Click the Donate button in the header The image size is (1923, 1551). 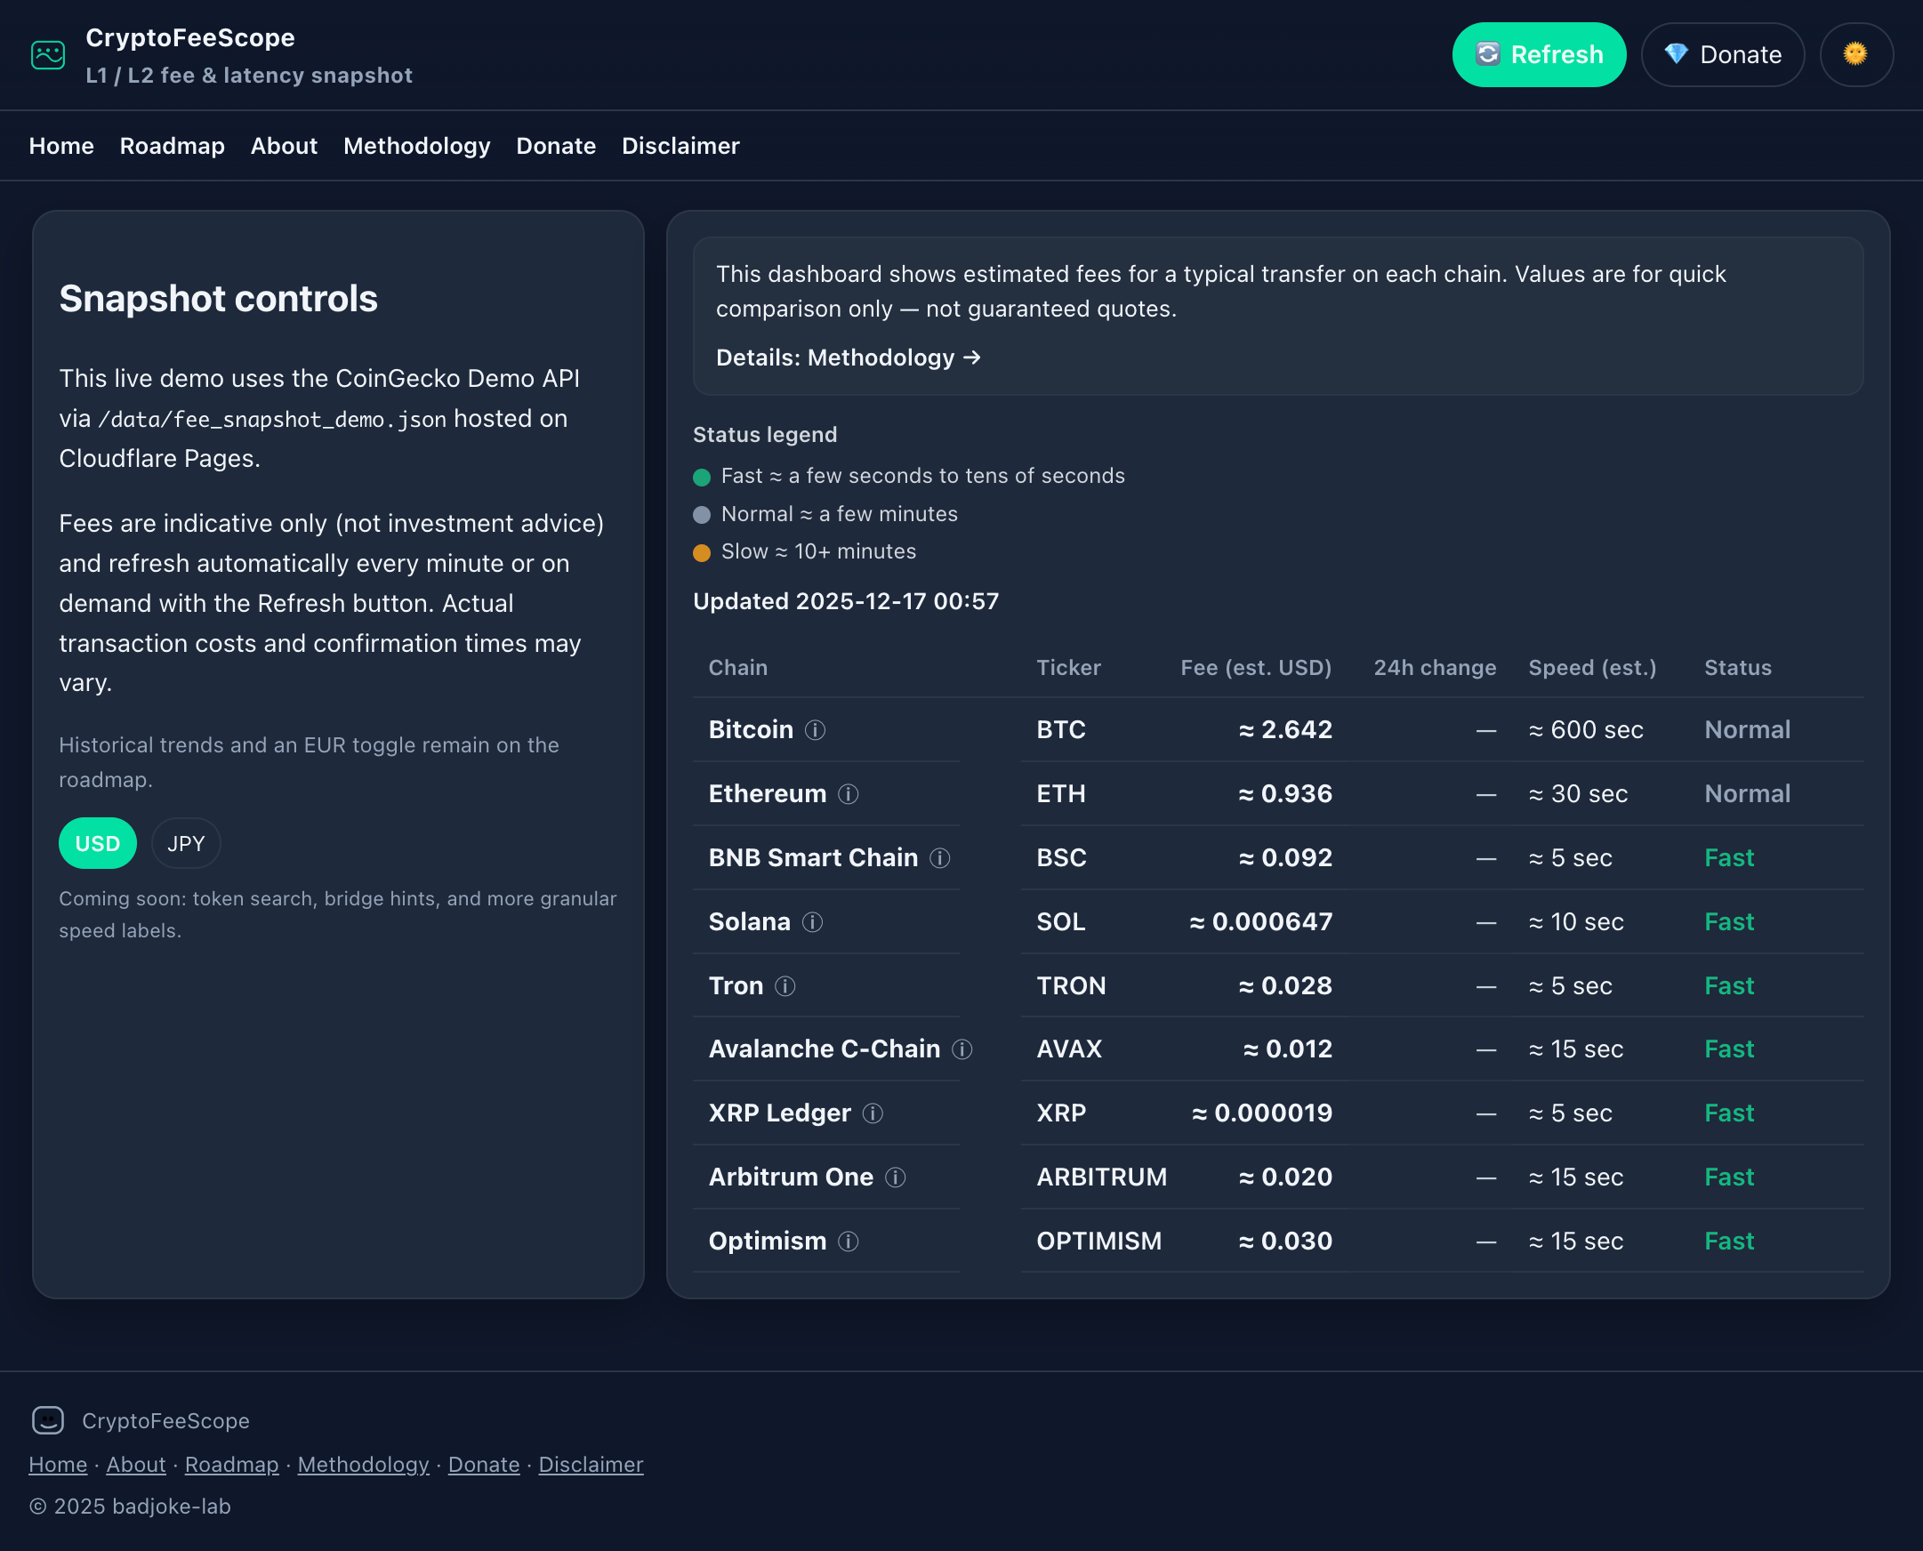pyautogui.click(x=1722, y=54)
